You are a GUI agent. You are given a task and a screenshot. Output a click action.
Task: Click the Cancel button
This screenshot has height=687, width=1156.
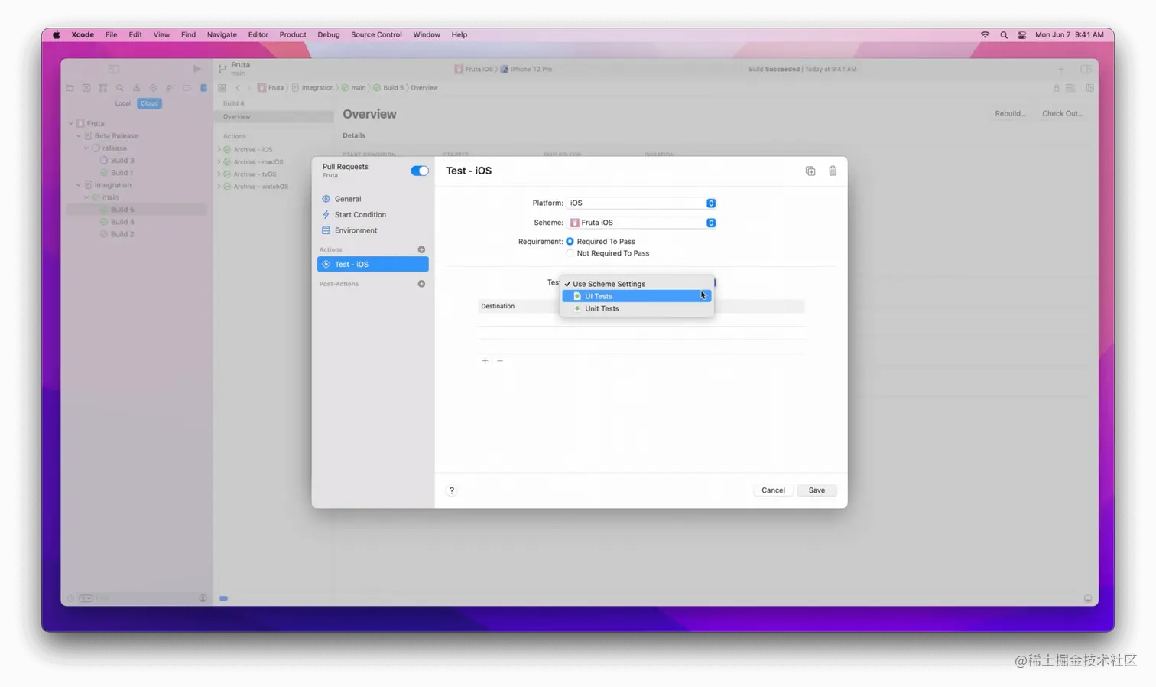click(x=773, y=490)
